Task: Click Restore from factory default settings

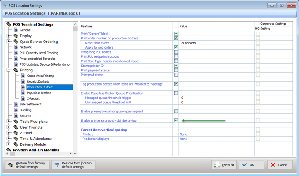Action: click(x=27, y=165)
